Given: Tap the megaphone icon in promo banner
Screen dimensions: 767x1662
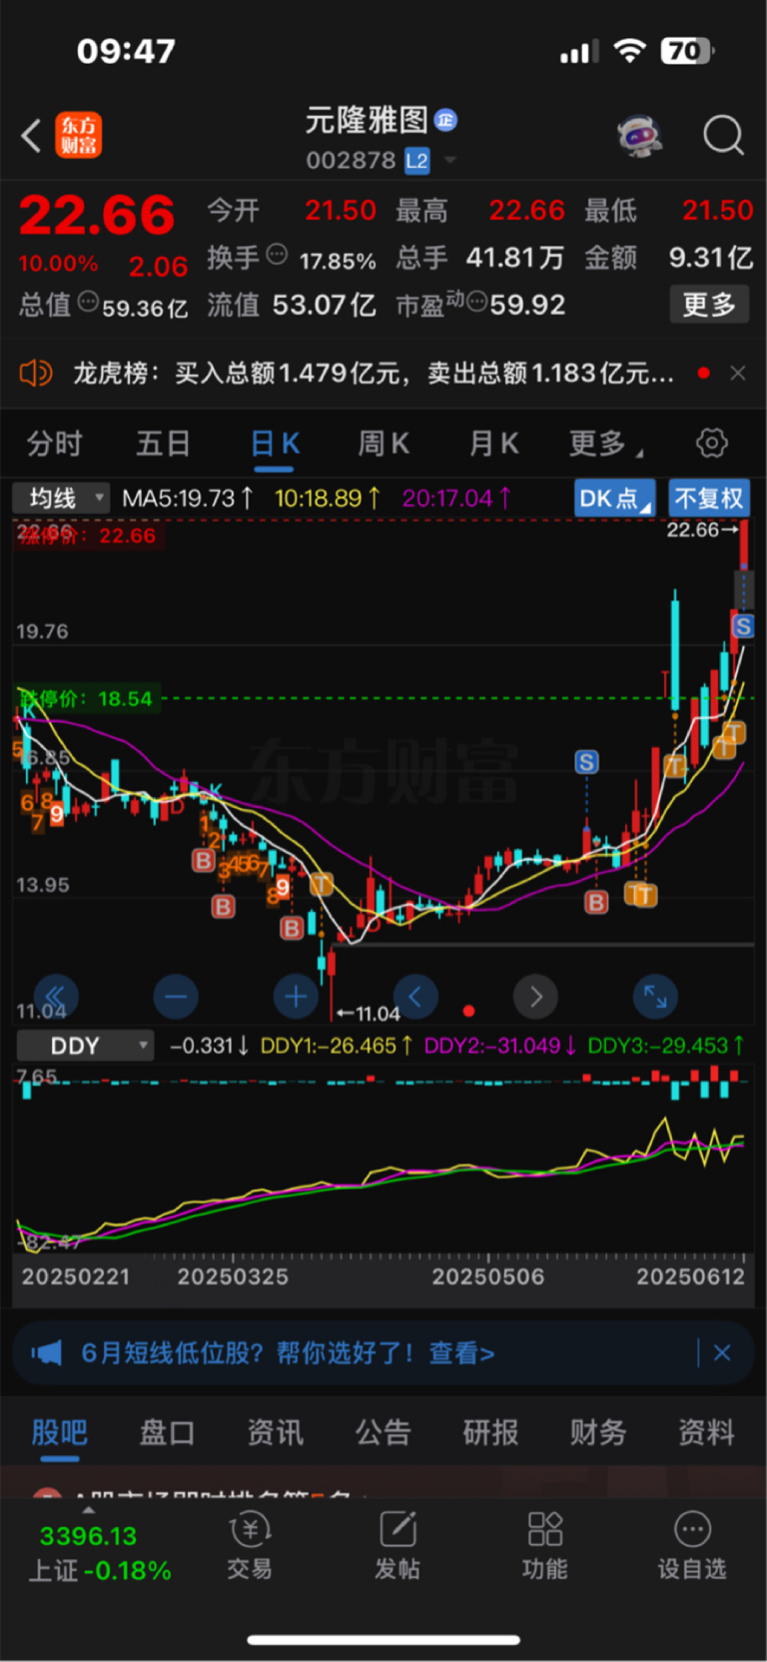Looking at the screenshot, I should coord(46,1353).
